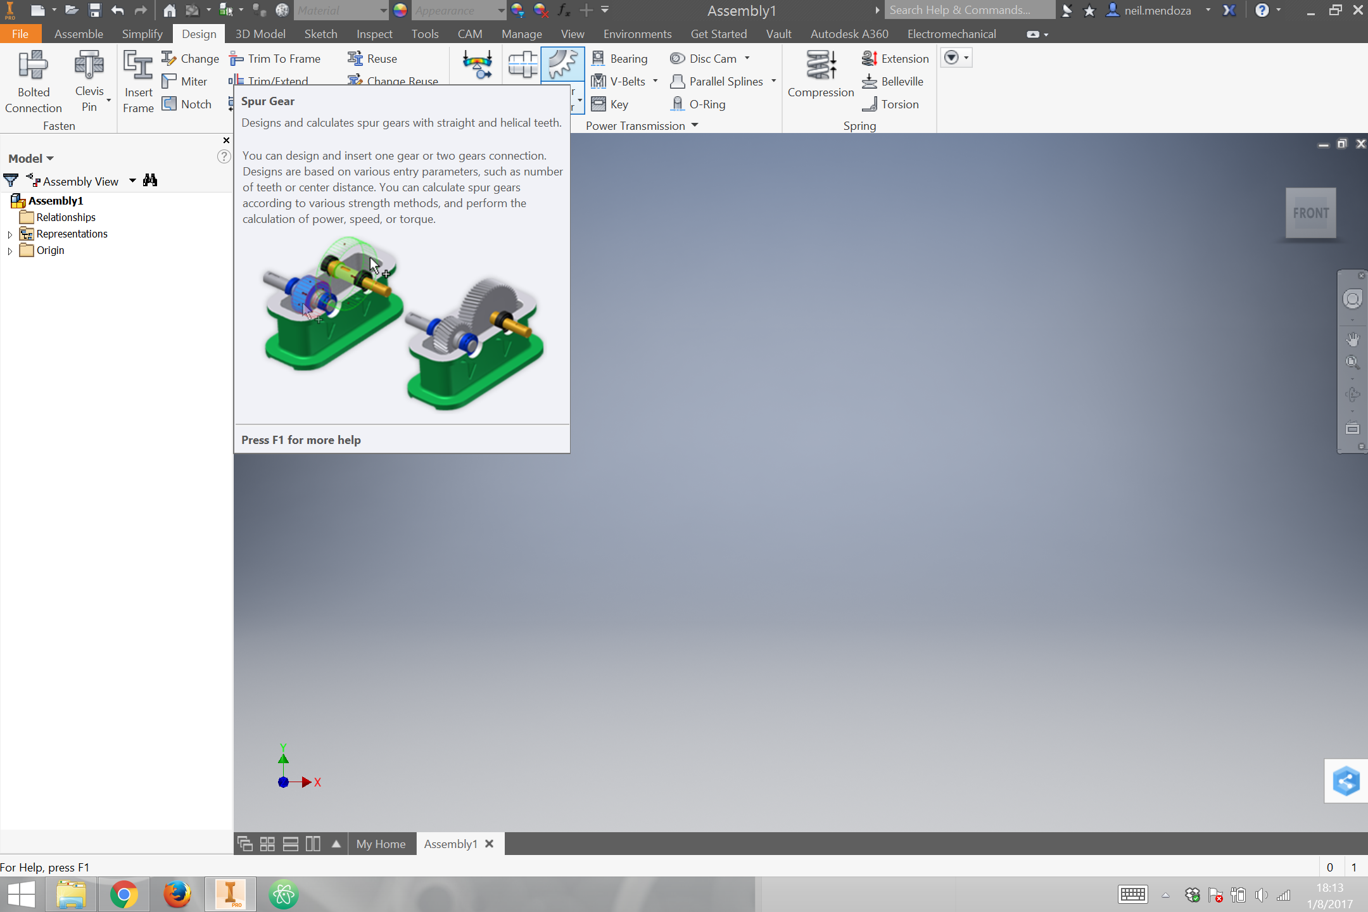
Task: Click the Change frame button
Action: (x=191, y=58)
